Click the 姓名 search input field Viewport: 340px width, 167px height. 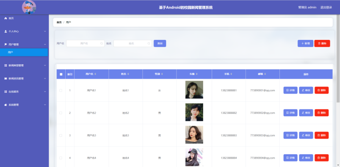pyautogui.click(x=133, y=43)
